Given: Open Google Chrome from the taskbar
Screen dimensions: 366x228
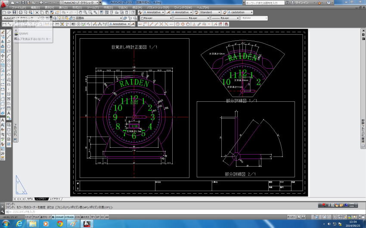Looking at the screenshot, I should 60,224.
